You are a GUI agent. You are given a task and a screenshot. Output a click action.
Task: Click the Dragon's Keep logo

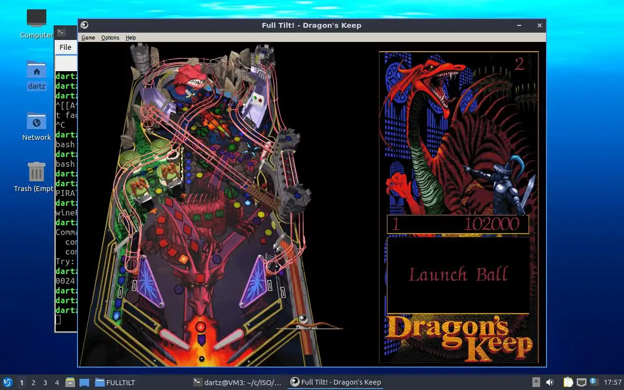tap(460, 338)
